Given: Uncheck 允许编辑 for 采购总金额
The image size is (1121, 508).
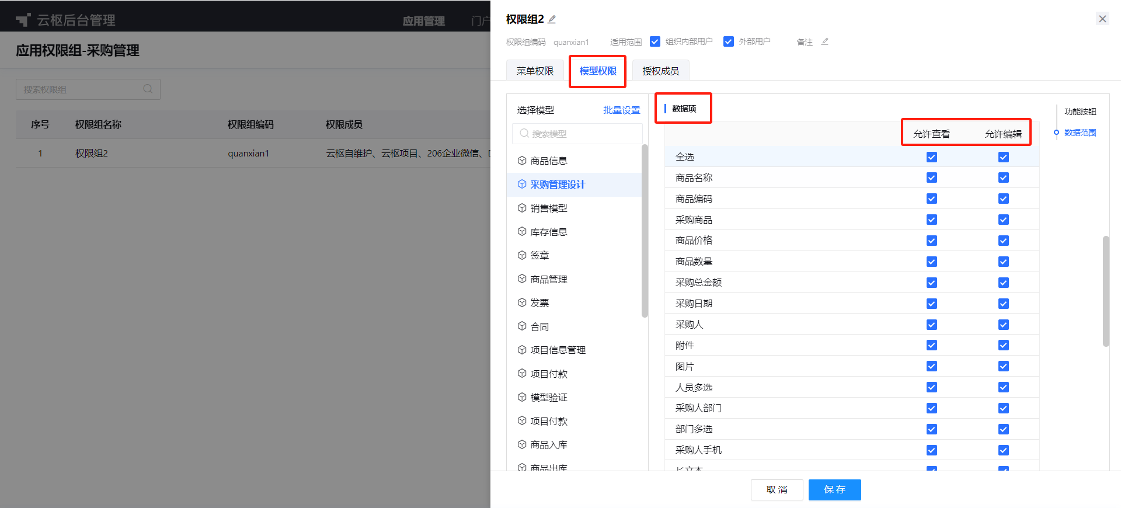Looking at the screenshot, I should (x=1004, y=283).
